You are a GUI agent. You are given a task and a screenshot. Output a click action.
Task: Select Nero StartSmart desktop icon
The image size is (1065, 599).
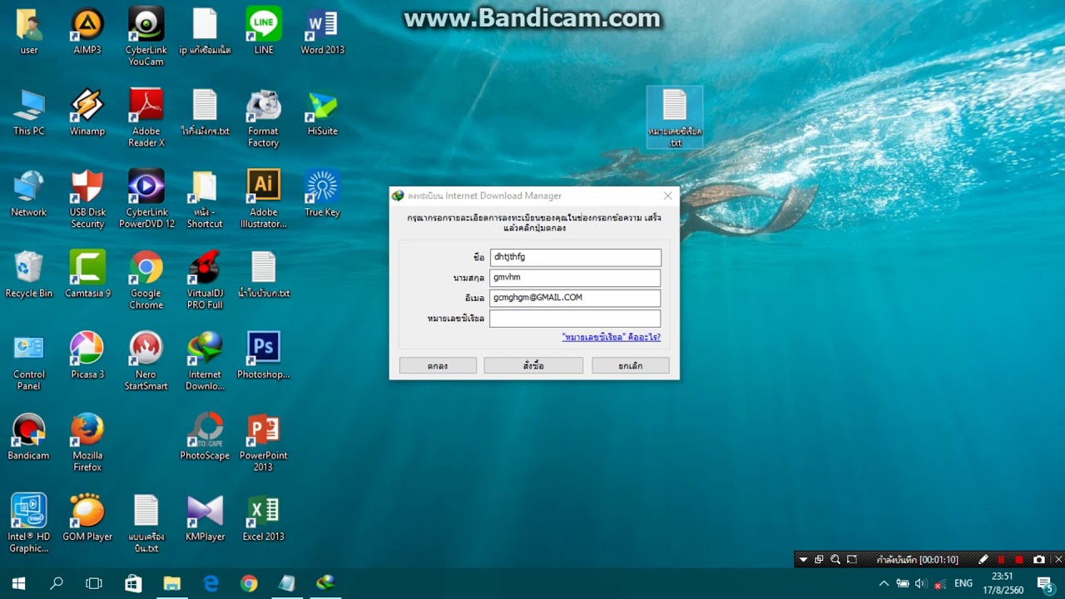pyautogui.click(x=146, y=362)
